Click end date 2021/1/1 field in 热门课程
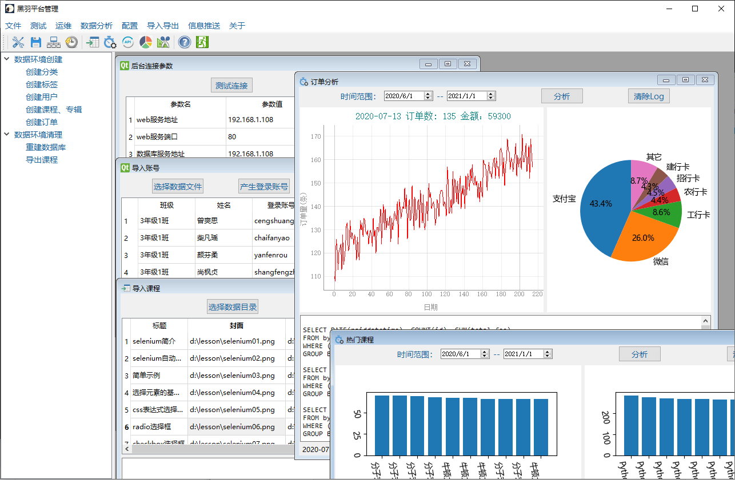Image resolution: width=735 pixels, height=480 pixels. pos(524,354)
